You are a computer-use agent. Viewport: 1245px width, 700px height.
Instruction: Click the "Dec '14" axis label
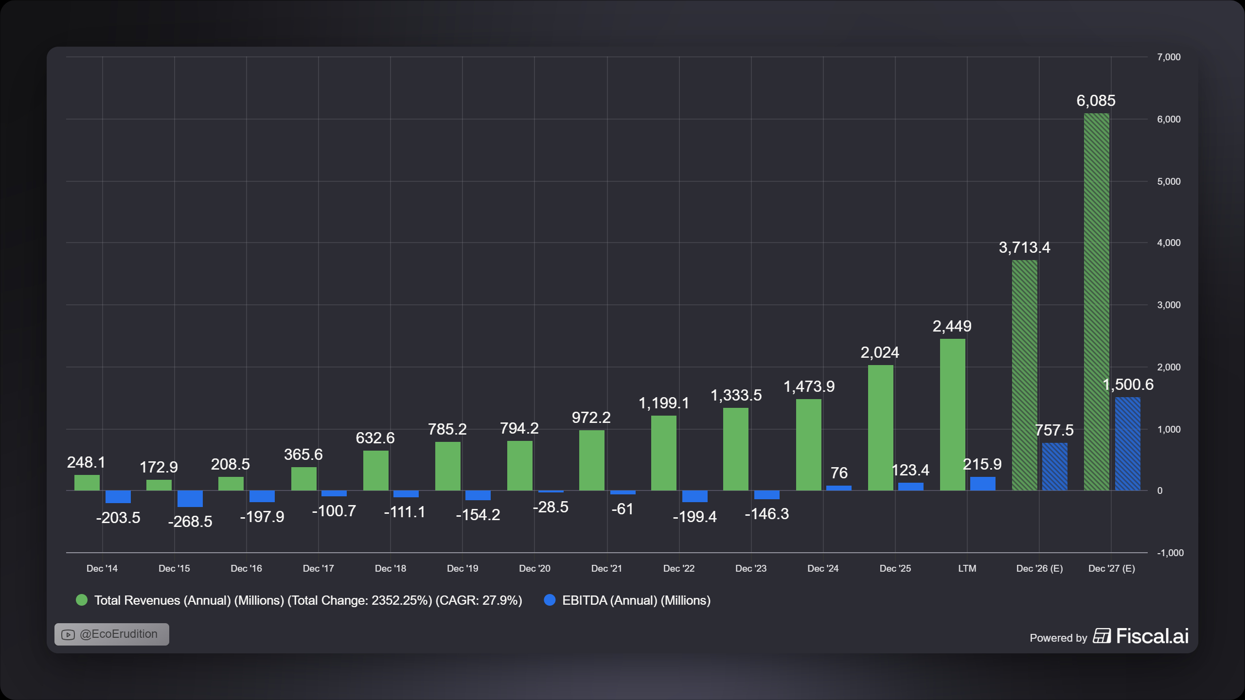click(102, 568)
